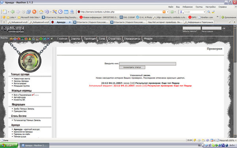Click the window/screen capture toolbar icon
The width and height of the screenshot is (237, 148).
click(66, 12)
